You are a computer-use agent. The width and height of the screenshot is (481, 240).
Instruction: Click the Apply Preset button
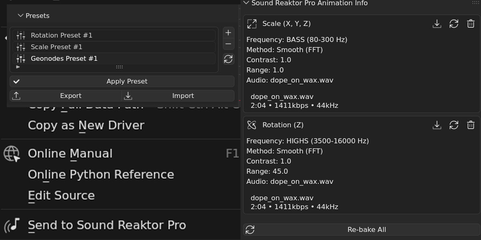[x=122, y=81]
